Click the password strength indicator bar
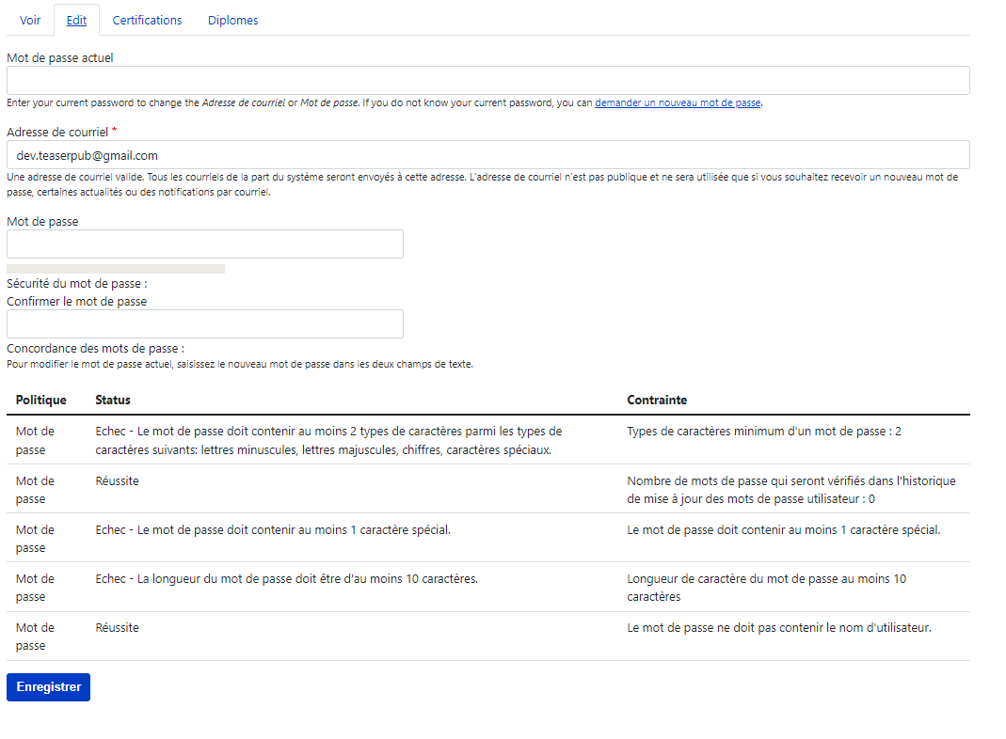 point(116,269)
